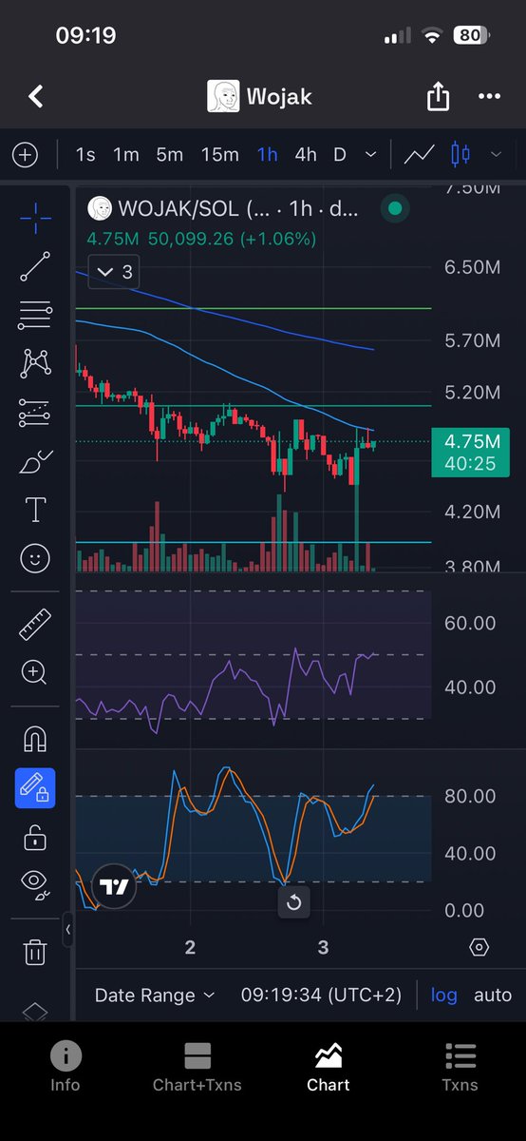
Task: Select the 15m timeframe
Action: (219, 154)
